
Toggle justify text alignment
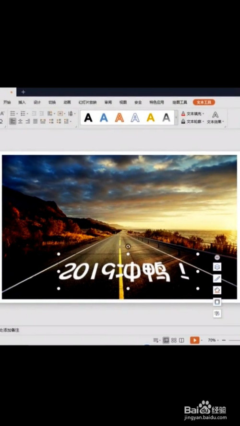[35, 121]
